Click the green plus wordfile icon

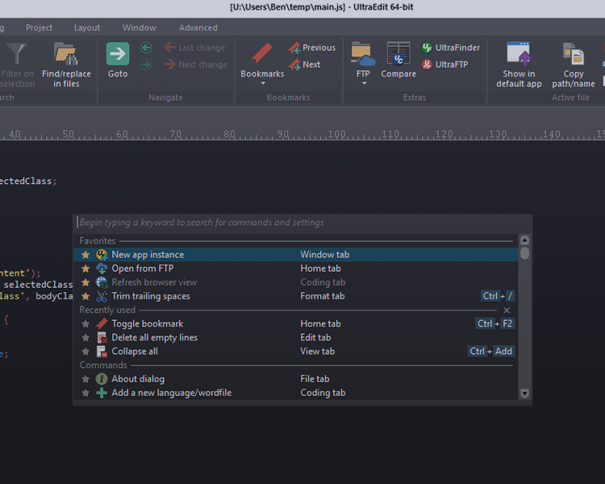pyautogui.click(x=102, y=393)
